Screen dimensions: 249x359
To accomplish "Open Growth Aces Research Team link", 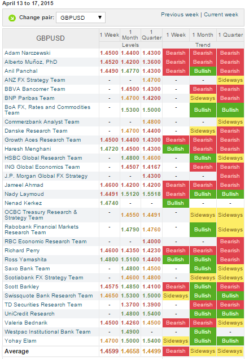I will (x=43, y=140).
